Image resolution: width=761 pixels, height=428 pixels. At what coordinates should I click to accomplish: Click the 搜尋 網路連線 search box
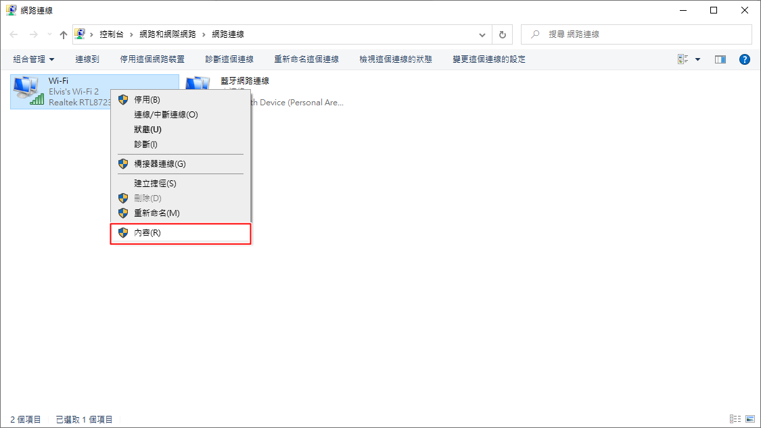(x=636, y=34)
